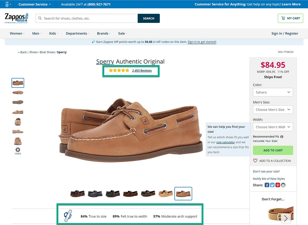308x225 pixels.
Task: Select the dark navy colorway thumbnail
Action: tap(95, 193)
